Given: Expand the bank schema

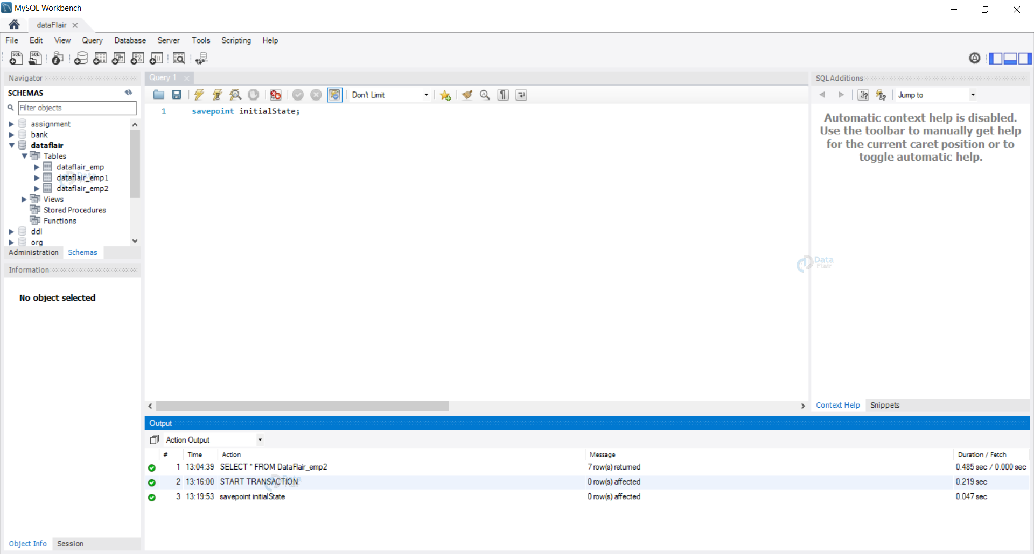Looking at the screenshot, I should 11,135.
